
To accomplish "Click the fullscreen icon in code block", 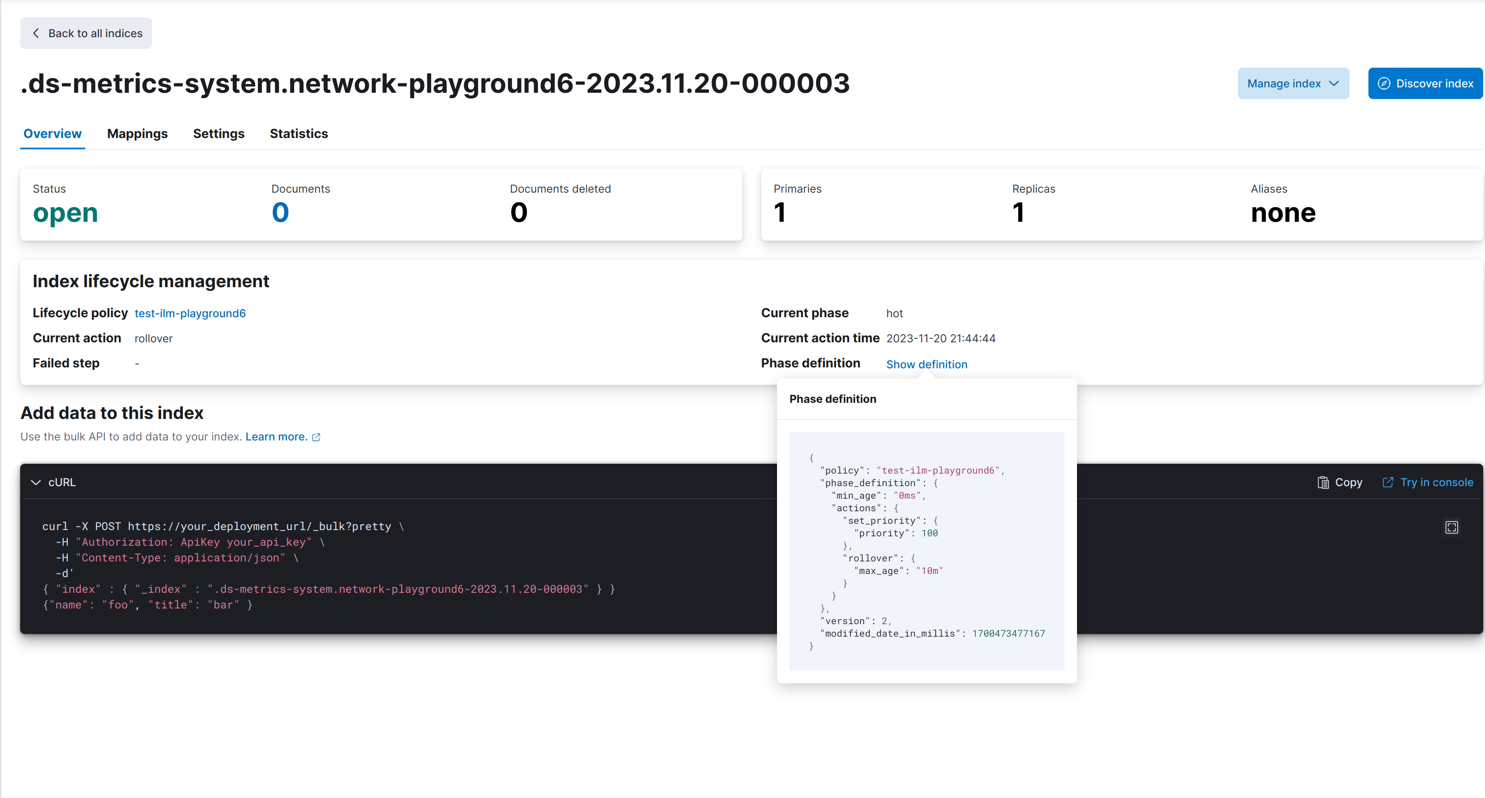I will pos(1451,527).
